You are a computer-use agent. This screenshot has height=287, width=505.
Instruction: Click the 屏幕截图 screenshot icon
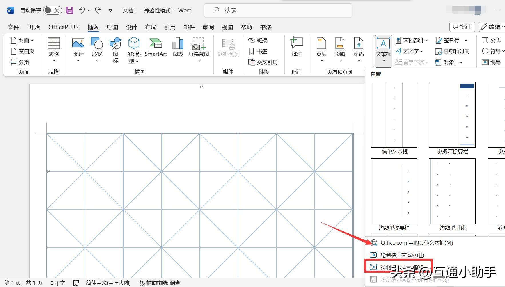tap(199, 44)
